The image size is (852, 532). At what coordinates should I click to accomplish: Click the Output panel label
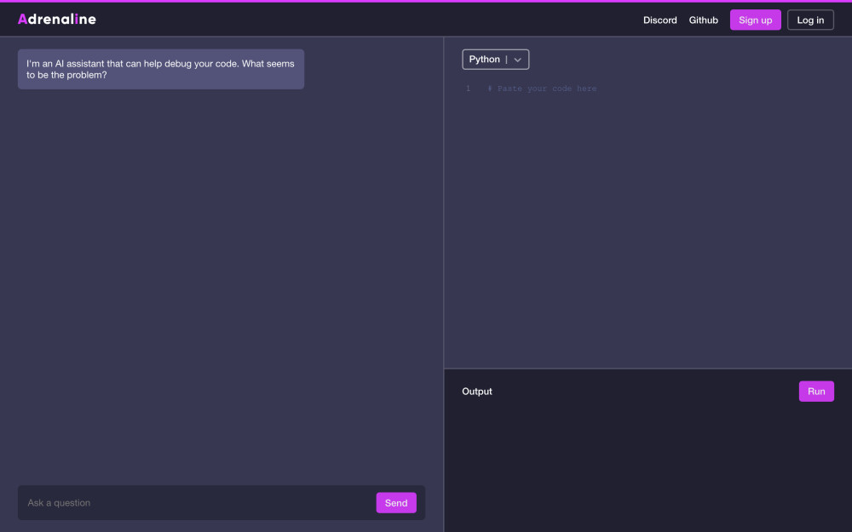[x=477, y=392]
